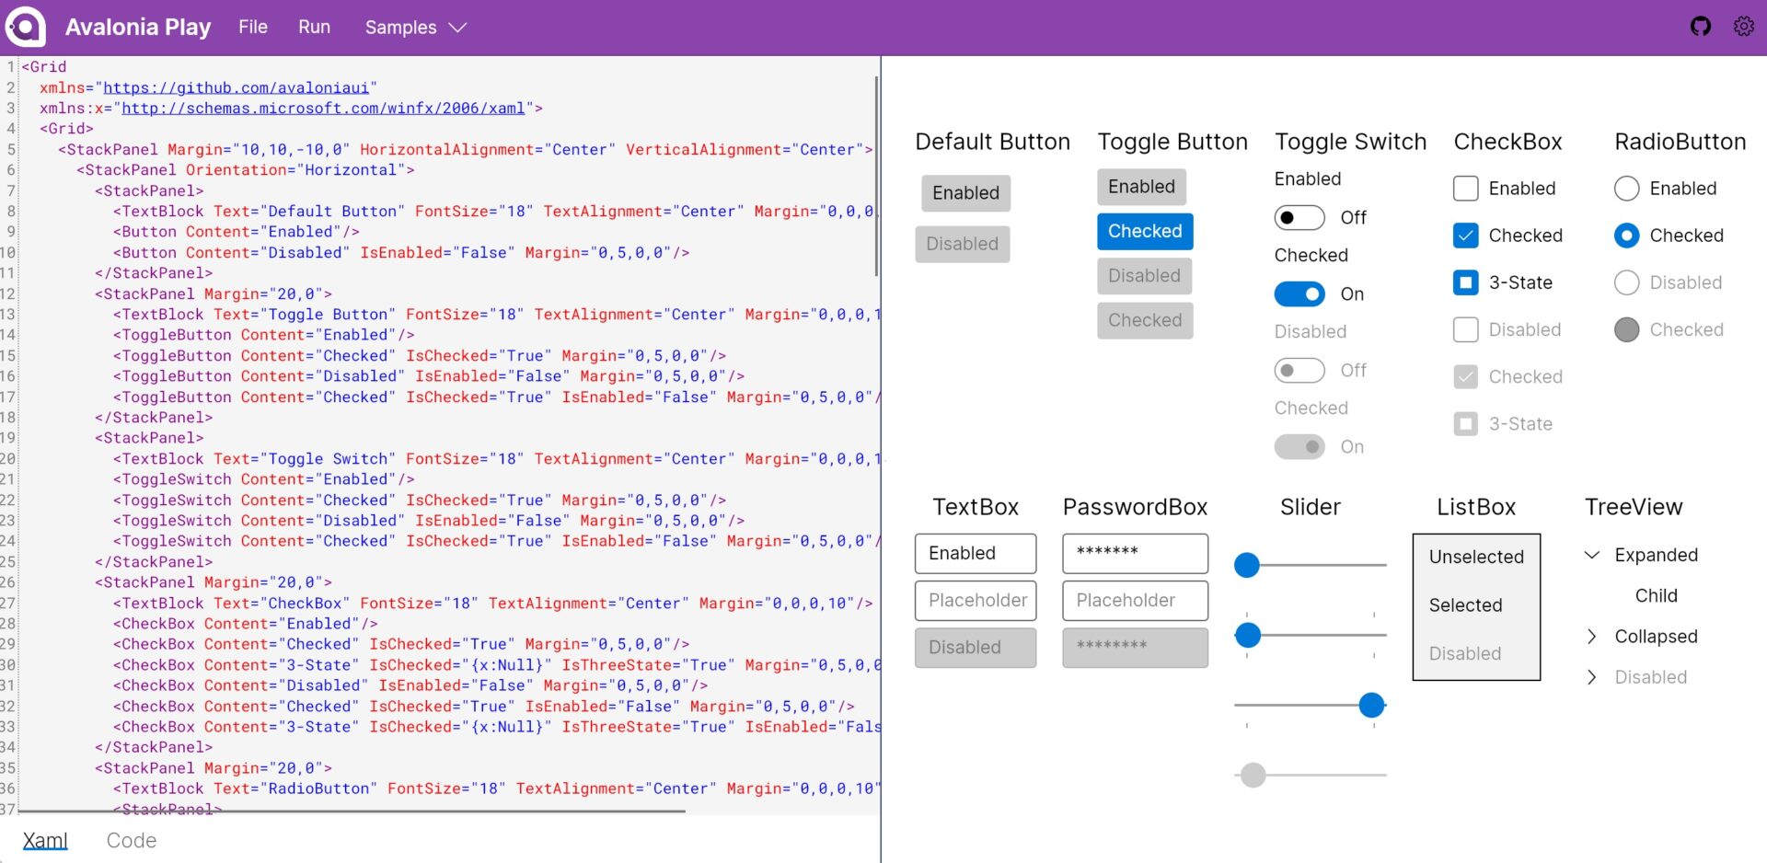Click the avaloniaui GitHub hyperlink in code
This screenshot has width=1767, height=863.
point(239,87)
